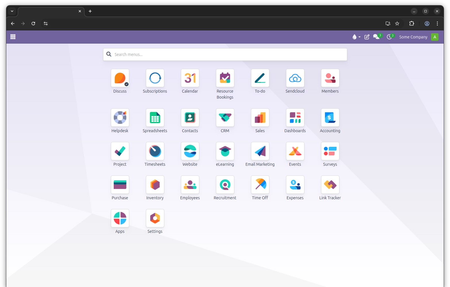
Task: Open the Link Tracker app
Action: coord(330,185)
